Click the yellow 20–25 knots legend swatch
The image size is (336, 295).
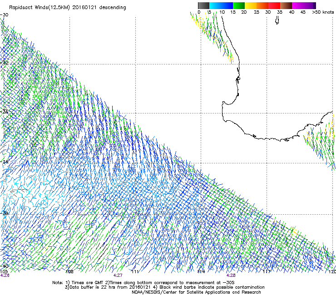[251, 5]
